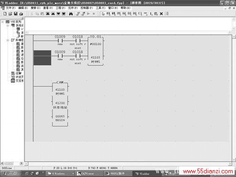
Task: Open the 文件(F) menu
Action: [x=10, y=8]
